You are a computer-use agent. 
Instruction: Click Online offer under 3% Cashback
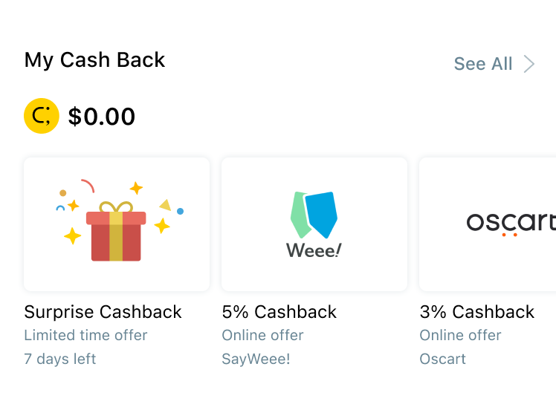coord(461,335)
